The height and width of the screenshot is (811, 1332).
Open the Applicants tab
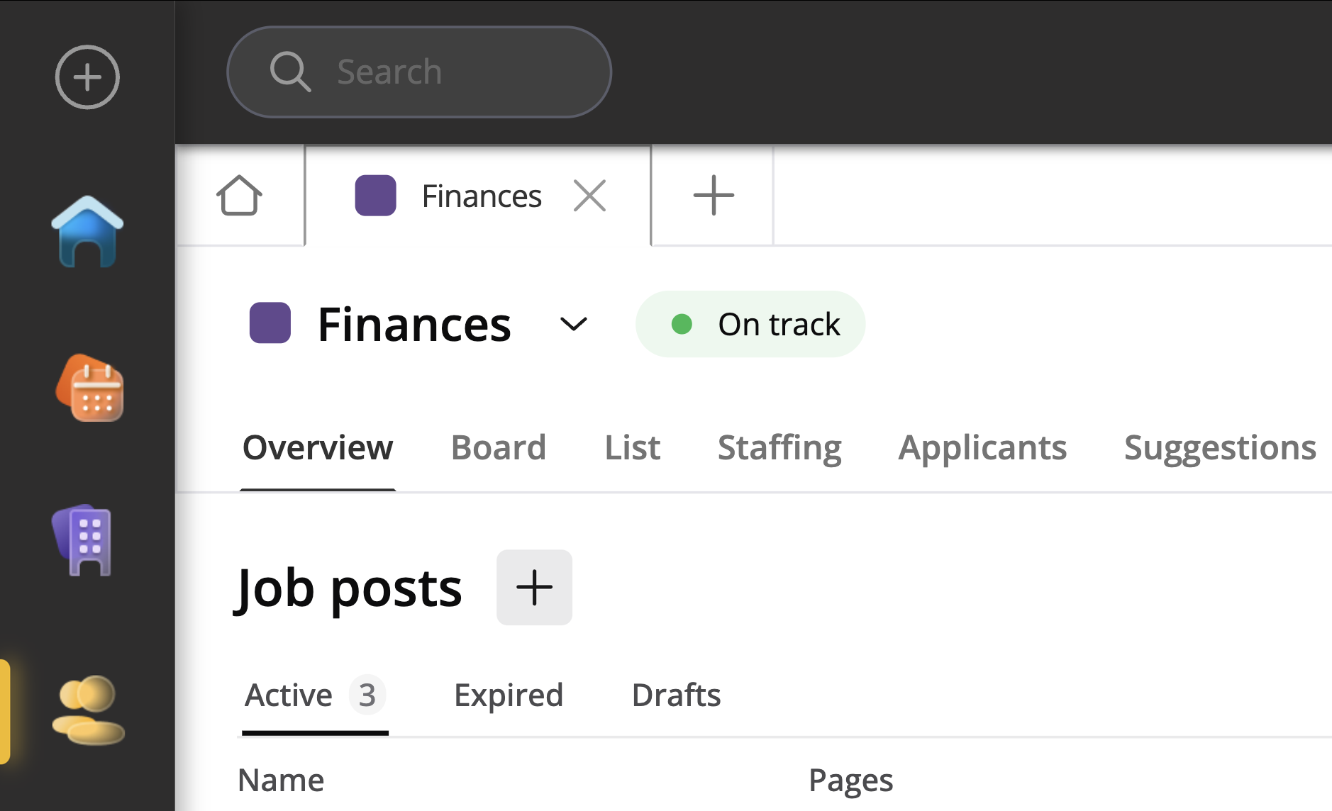pos(982,448)
